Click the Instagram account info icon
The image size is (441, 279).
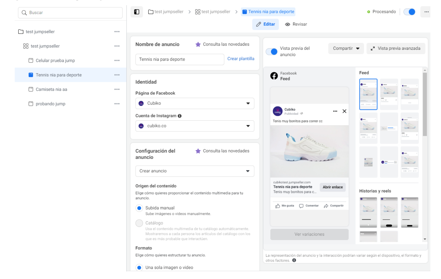180,116
